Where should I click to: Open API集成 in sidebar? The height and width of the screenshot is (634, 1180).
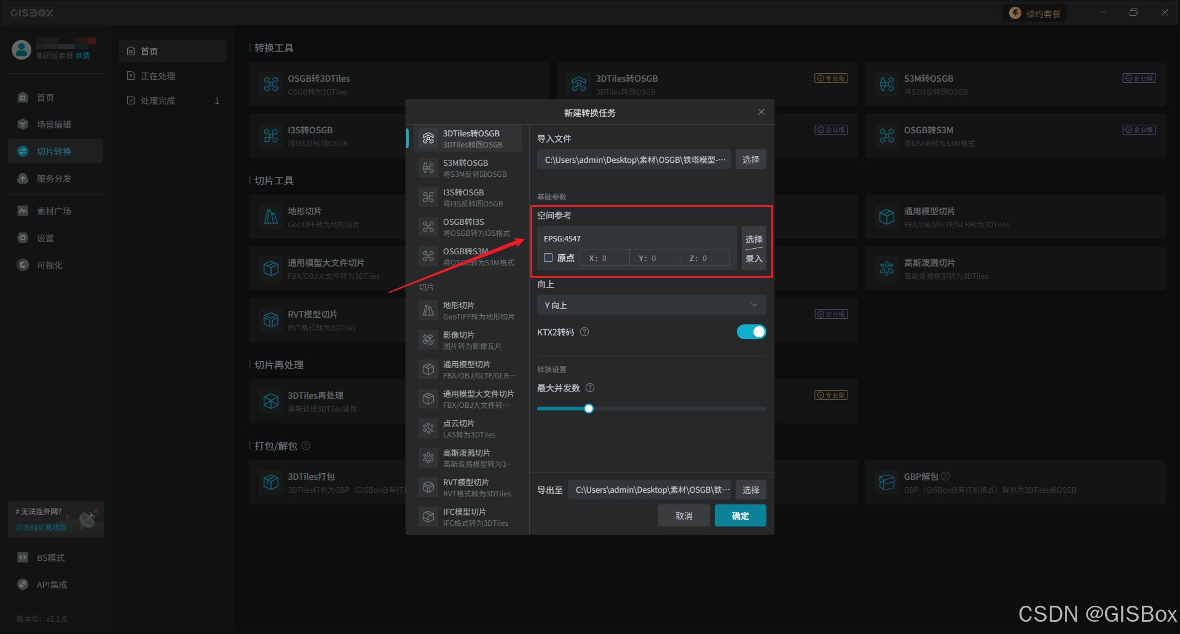coord(55,584)
